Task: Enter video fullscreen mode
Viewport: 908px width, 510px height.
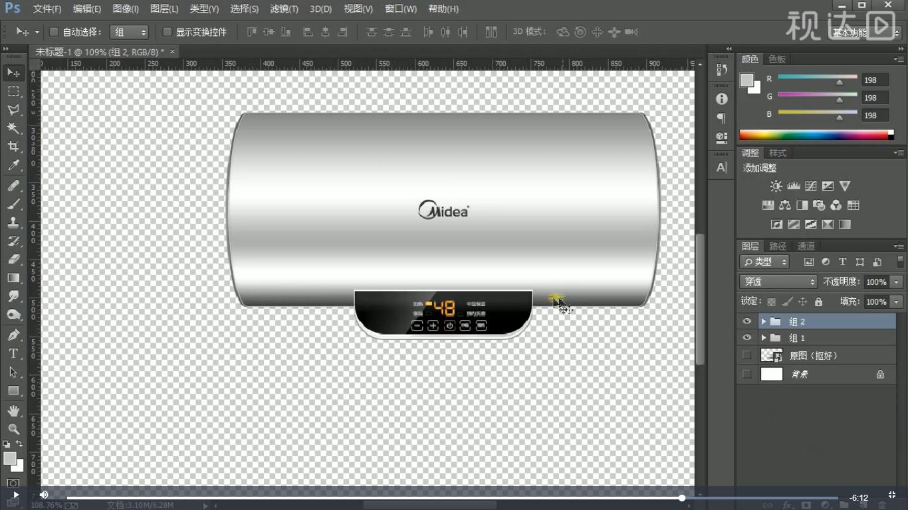Action: click(891, 495)
